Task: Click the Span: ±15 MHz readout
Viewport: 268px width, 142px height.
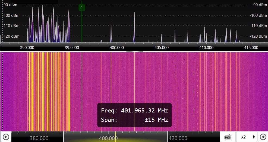Action: point(134,120)
